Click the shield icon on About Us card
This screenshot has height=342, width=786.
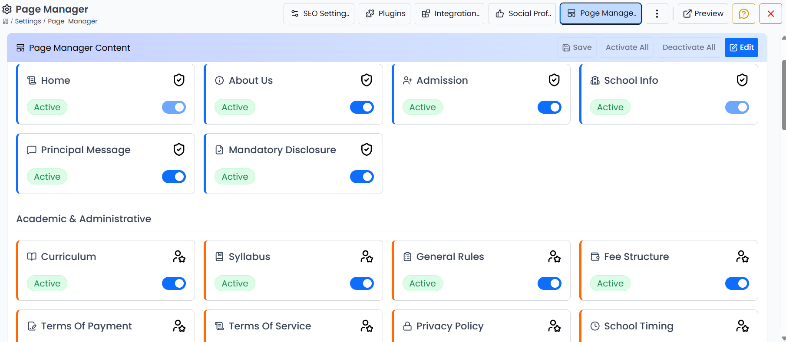click(367, 80)
